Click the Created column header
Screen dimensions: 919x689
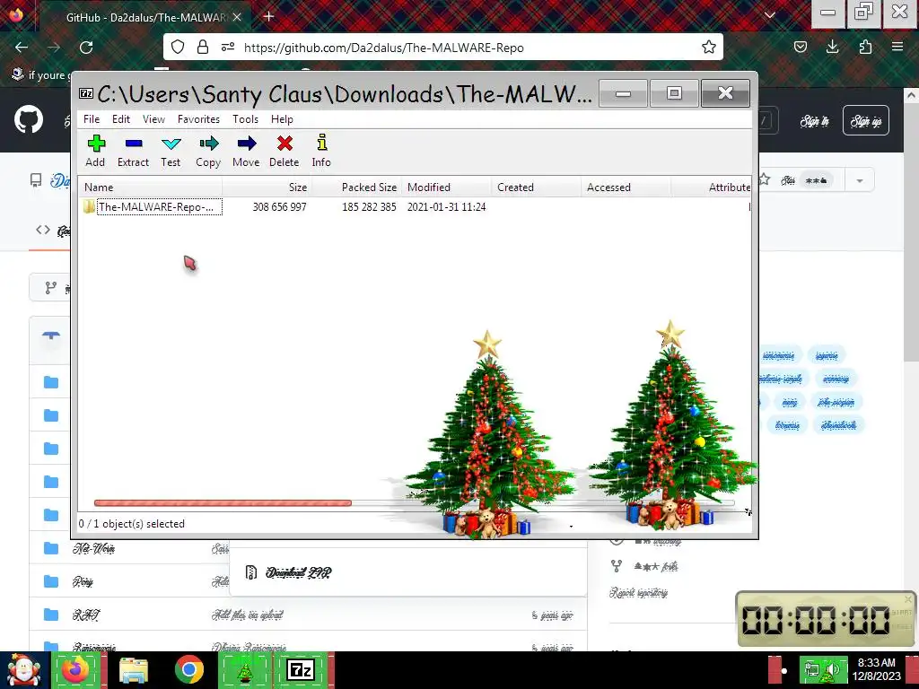pyautogui.click(x=537, y=188)
